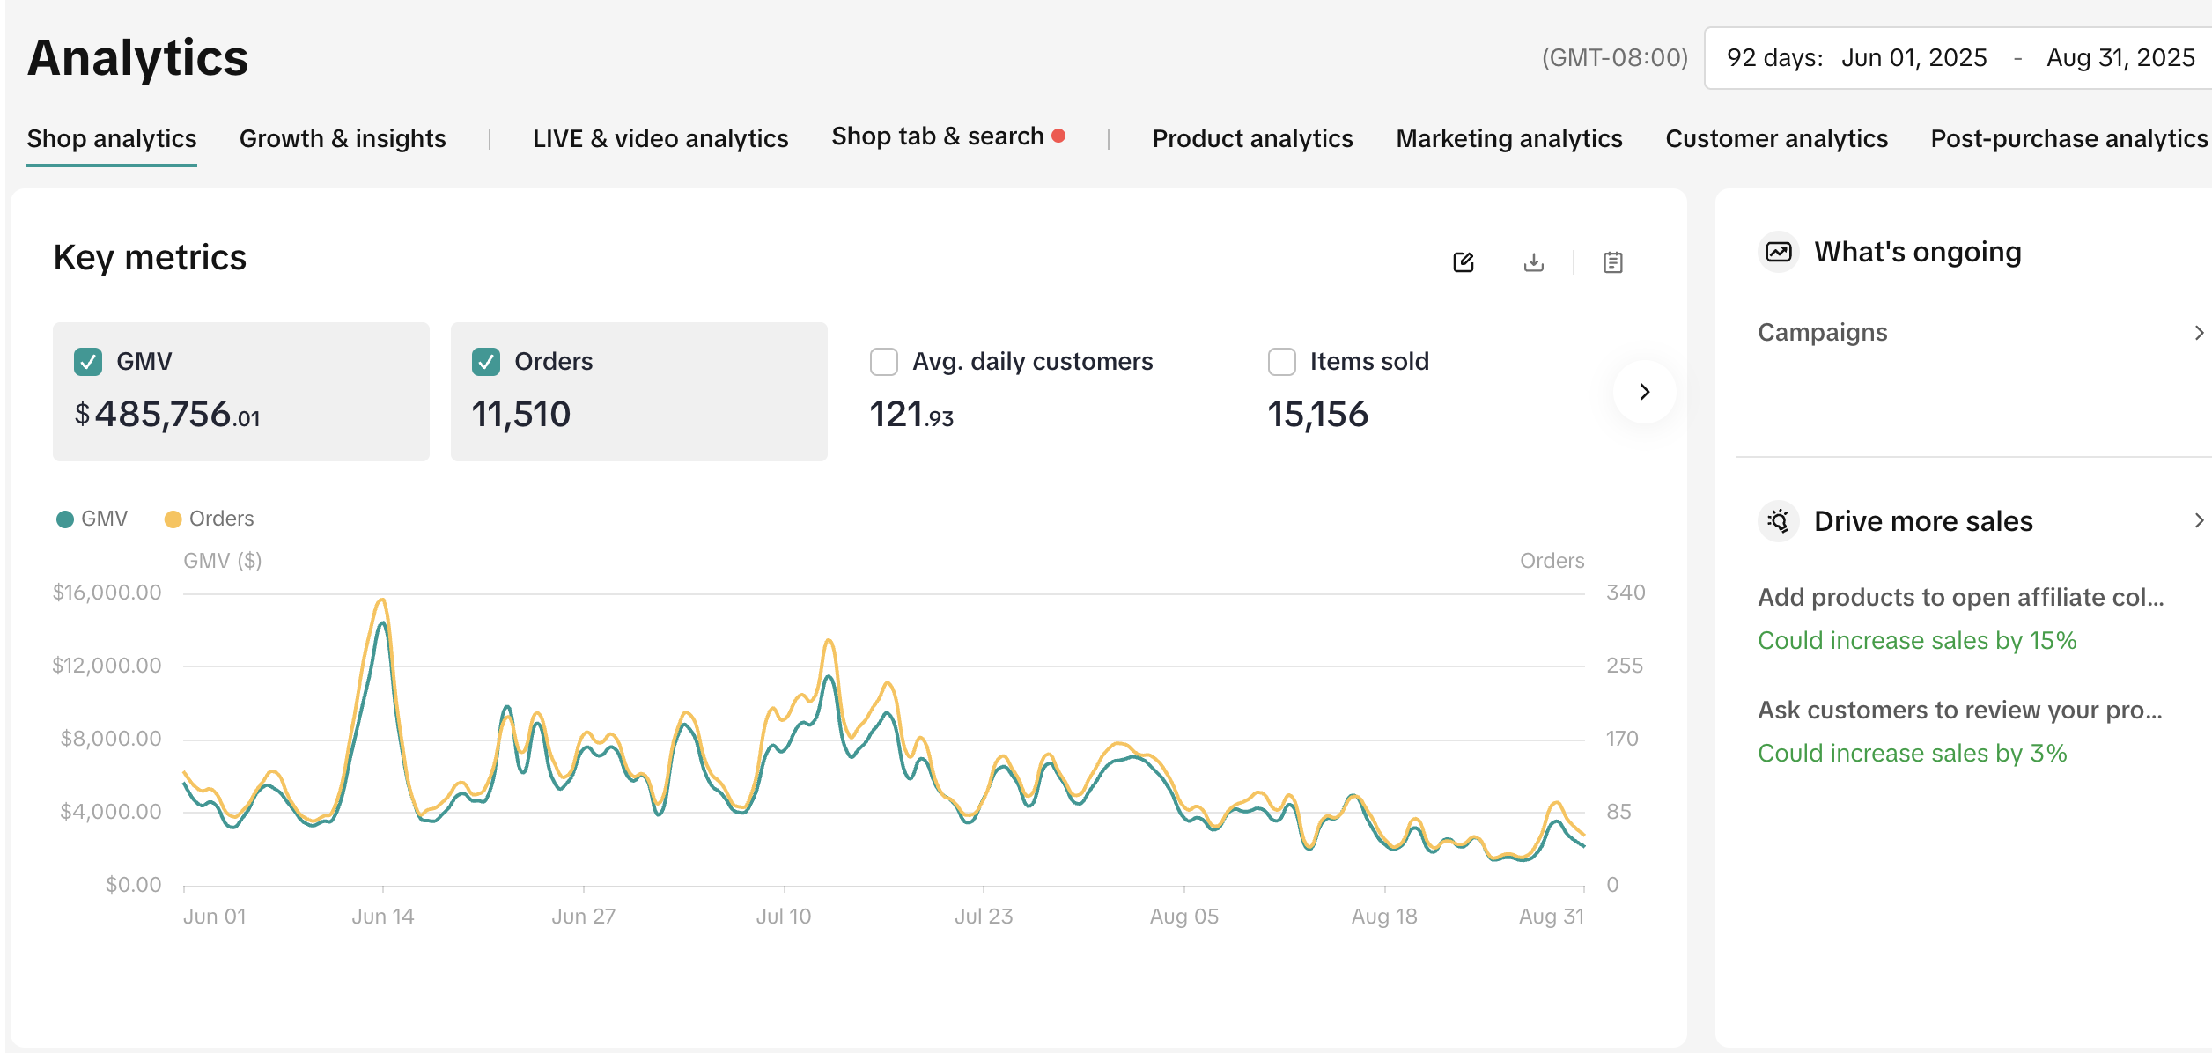Screen dimensions: 2212x1053
Task: Open the glossary clipboard icon
Action: click(x=1612, y=262)
